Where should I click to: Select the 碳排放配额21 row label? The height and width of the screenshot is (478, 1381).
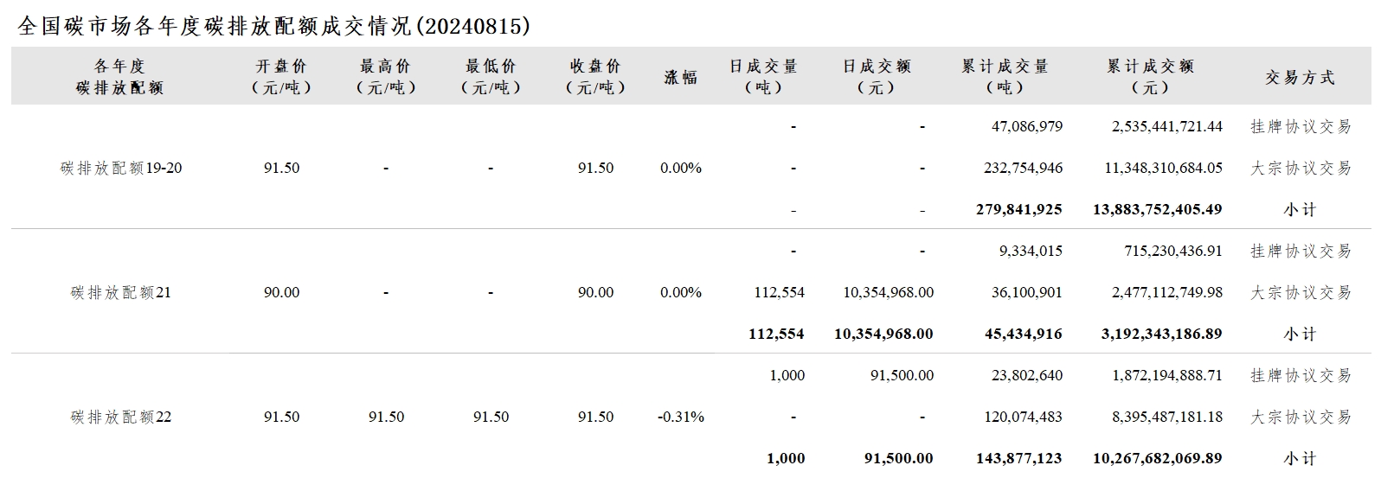[121, 292]
